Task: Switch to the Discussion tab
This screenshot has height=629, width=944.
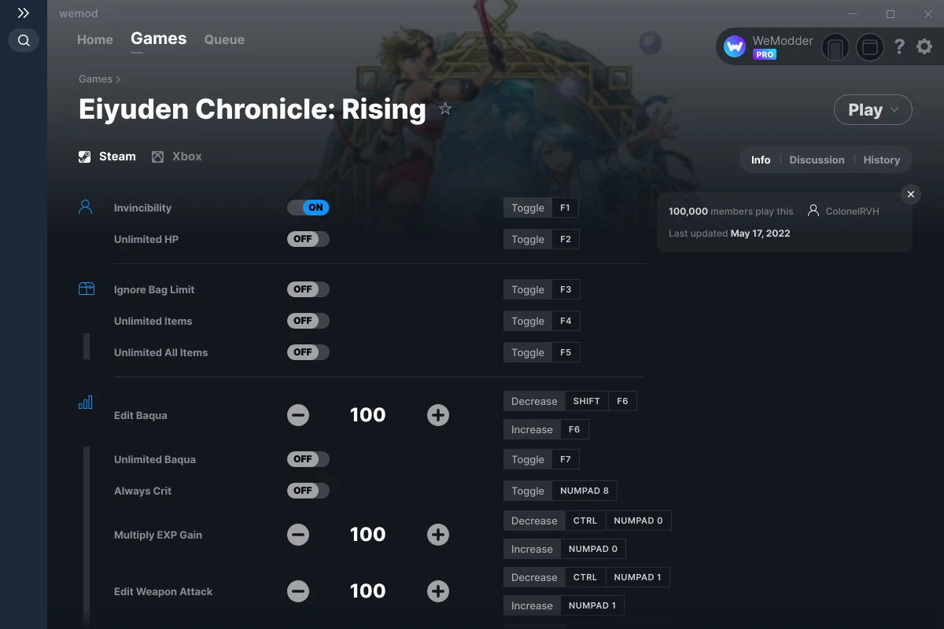Action: 817,160
